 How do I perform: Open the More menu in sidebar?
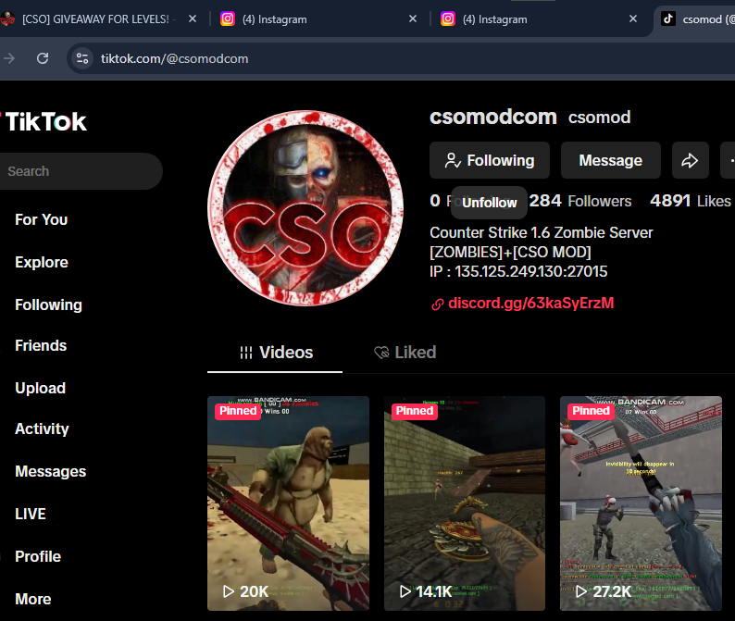33,599
